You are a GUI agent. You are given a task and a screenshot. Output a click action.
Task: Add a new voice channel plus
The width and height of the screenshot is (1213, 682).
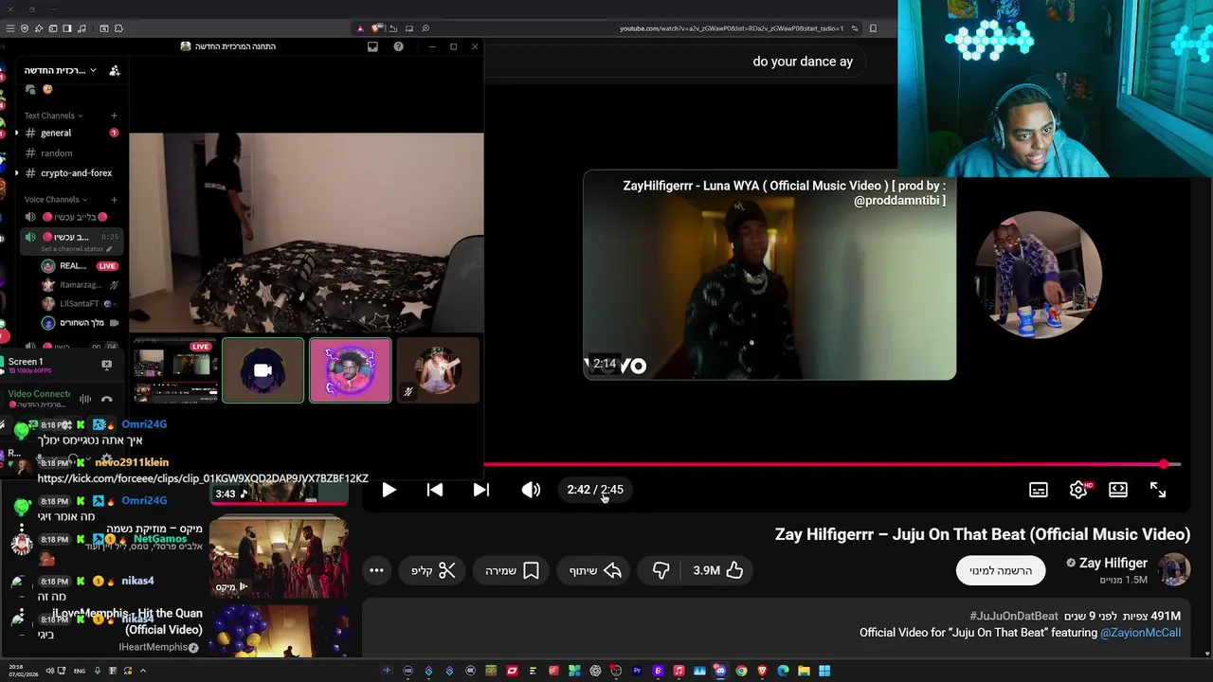point(114,199)
